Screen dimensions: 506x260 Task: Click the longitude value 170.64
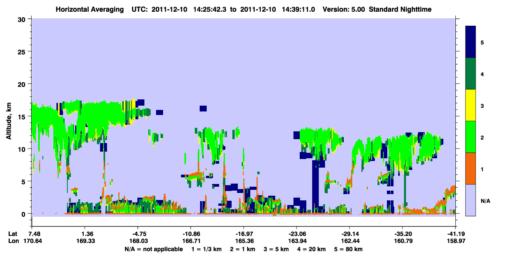coord(32,241)
